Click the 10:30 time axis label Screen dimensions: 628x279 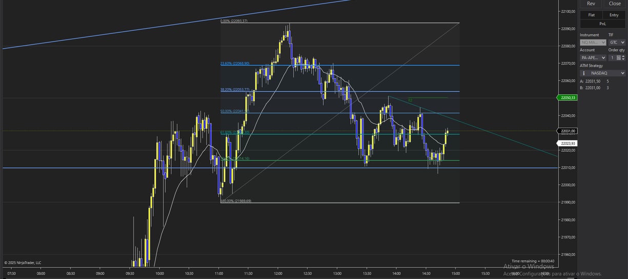pos(189,273)
